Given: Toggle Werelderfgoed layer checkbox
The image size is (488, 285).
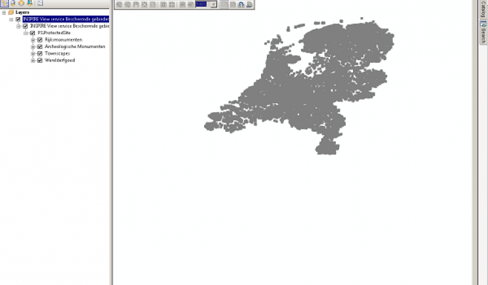Looking at the screenshot, I should [40, 60].
